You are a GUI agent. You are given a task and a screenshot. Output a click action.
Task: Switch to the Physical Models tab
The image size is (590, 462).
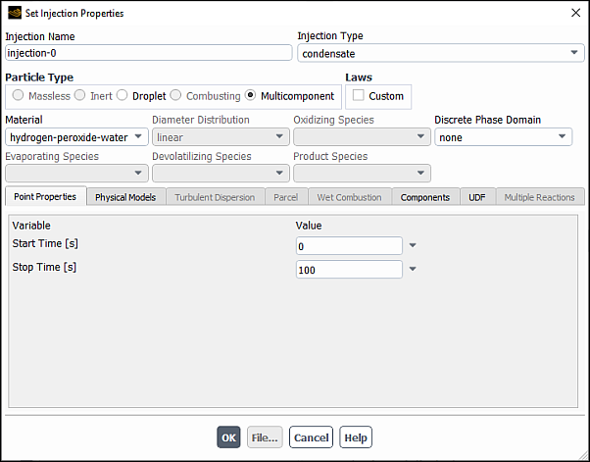125,197
